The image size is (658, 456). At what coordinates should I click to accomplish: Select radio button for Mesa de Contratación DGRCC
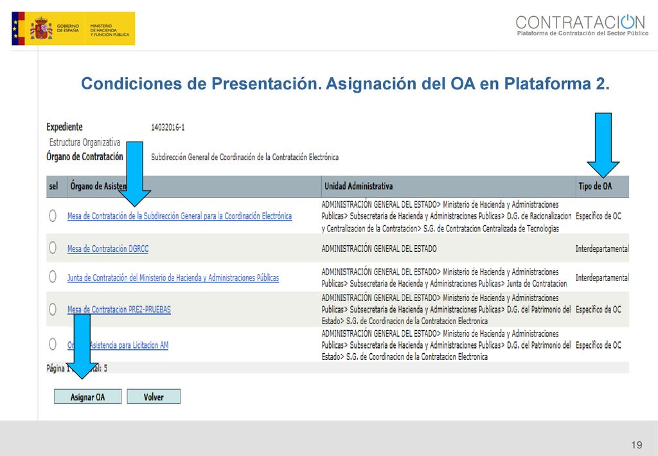click(53, 248)
